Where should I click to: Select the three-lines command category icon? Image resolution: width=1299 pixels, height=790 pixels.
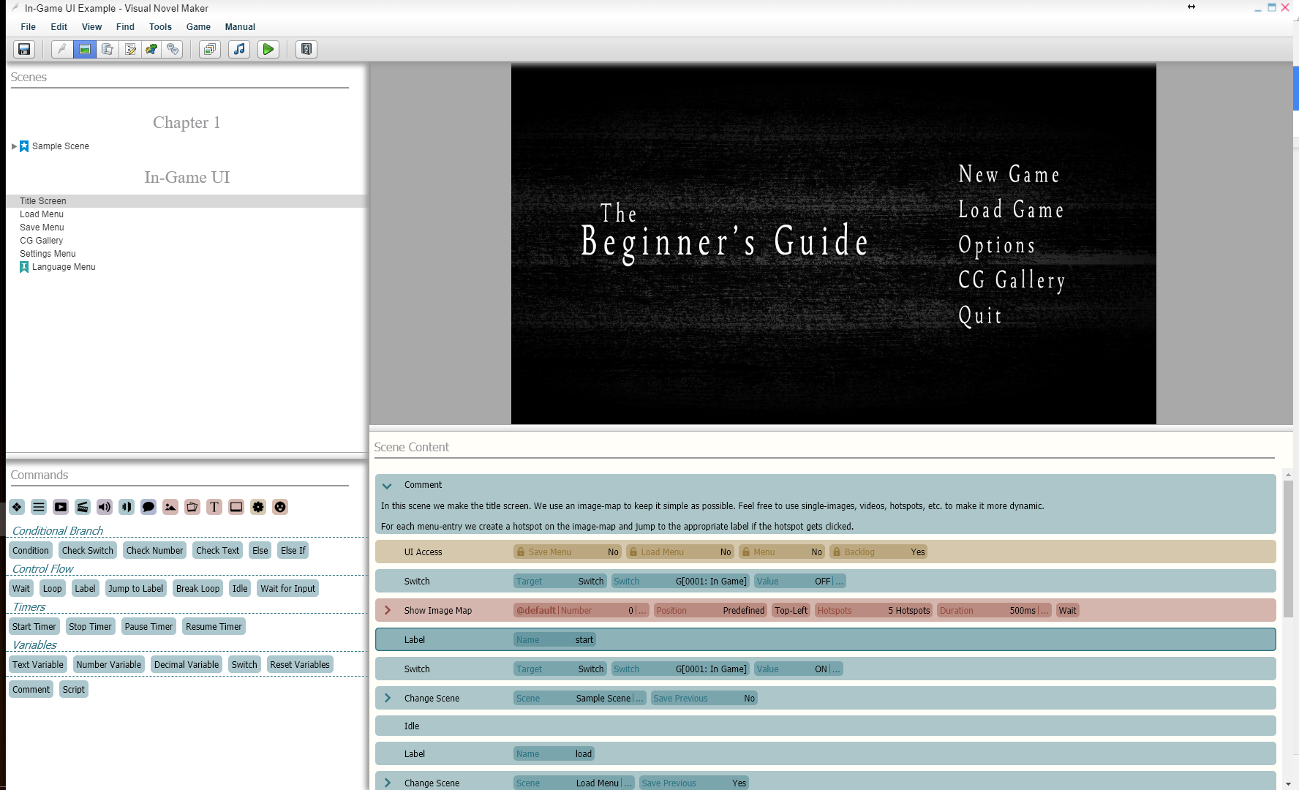tap(39, 507)
